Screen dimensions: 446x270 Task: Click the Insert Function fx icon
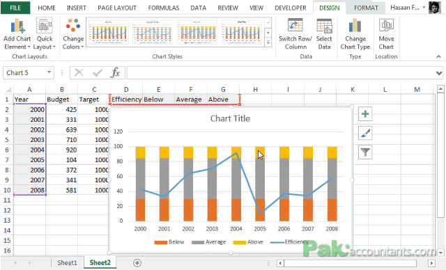(115, 73)
